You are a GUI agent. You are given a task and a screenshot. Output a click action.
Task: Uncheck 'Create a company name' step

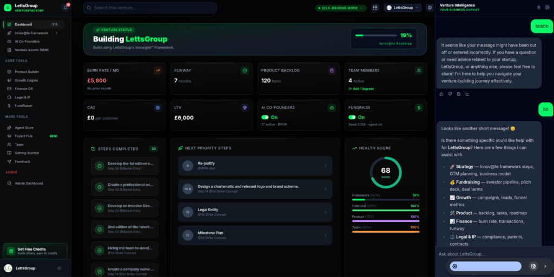100,272
